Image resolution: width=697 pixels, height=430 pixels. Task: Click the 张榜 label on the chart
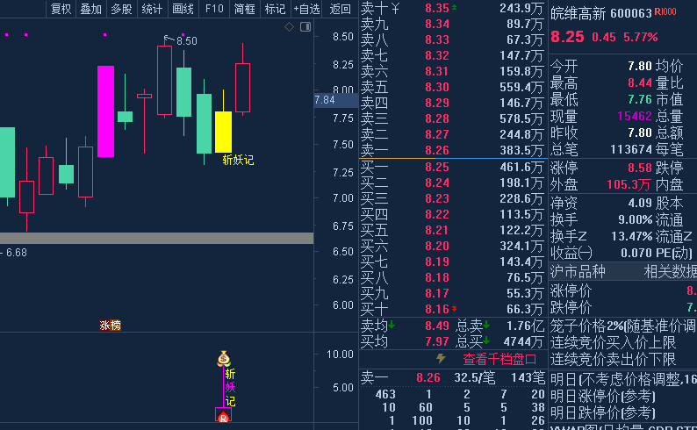[x=111, y=326]
